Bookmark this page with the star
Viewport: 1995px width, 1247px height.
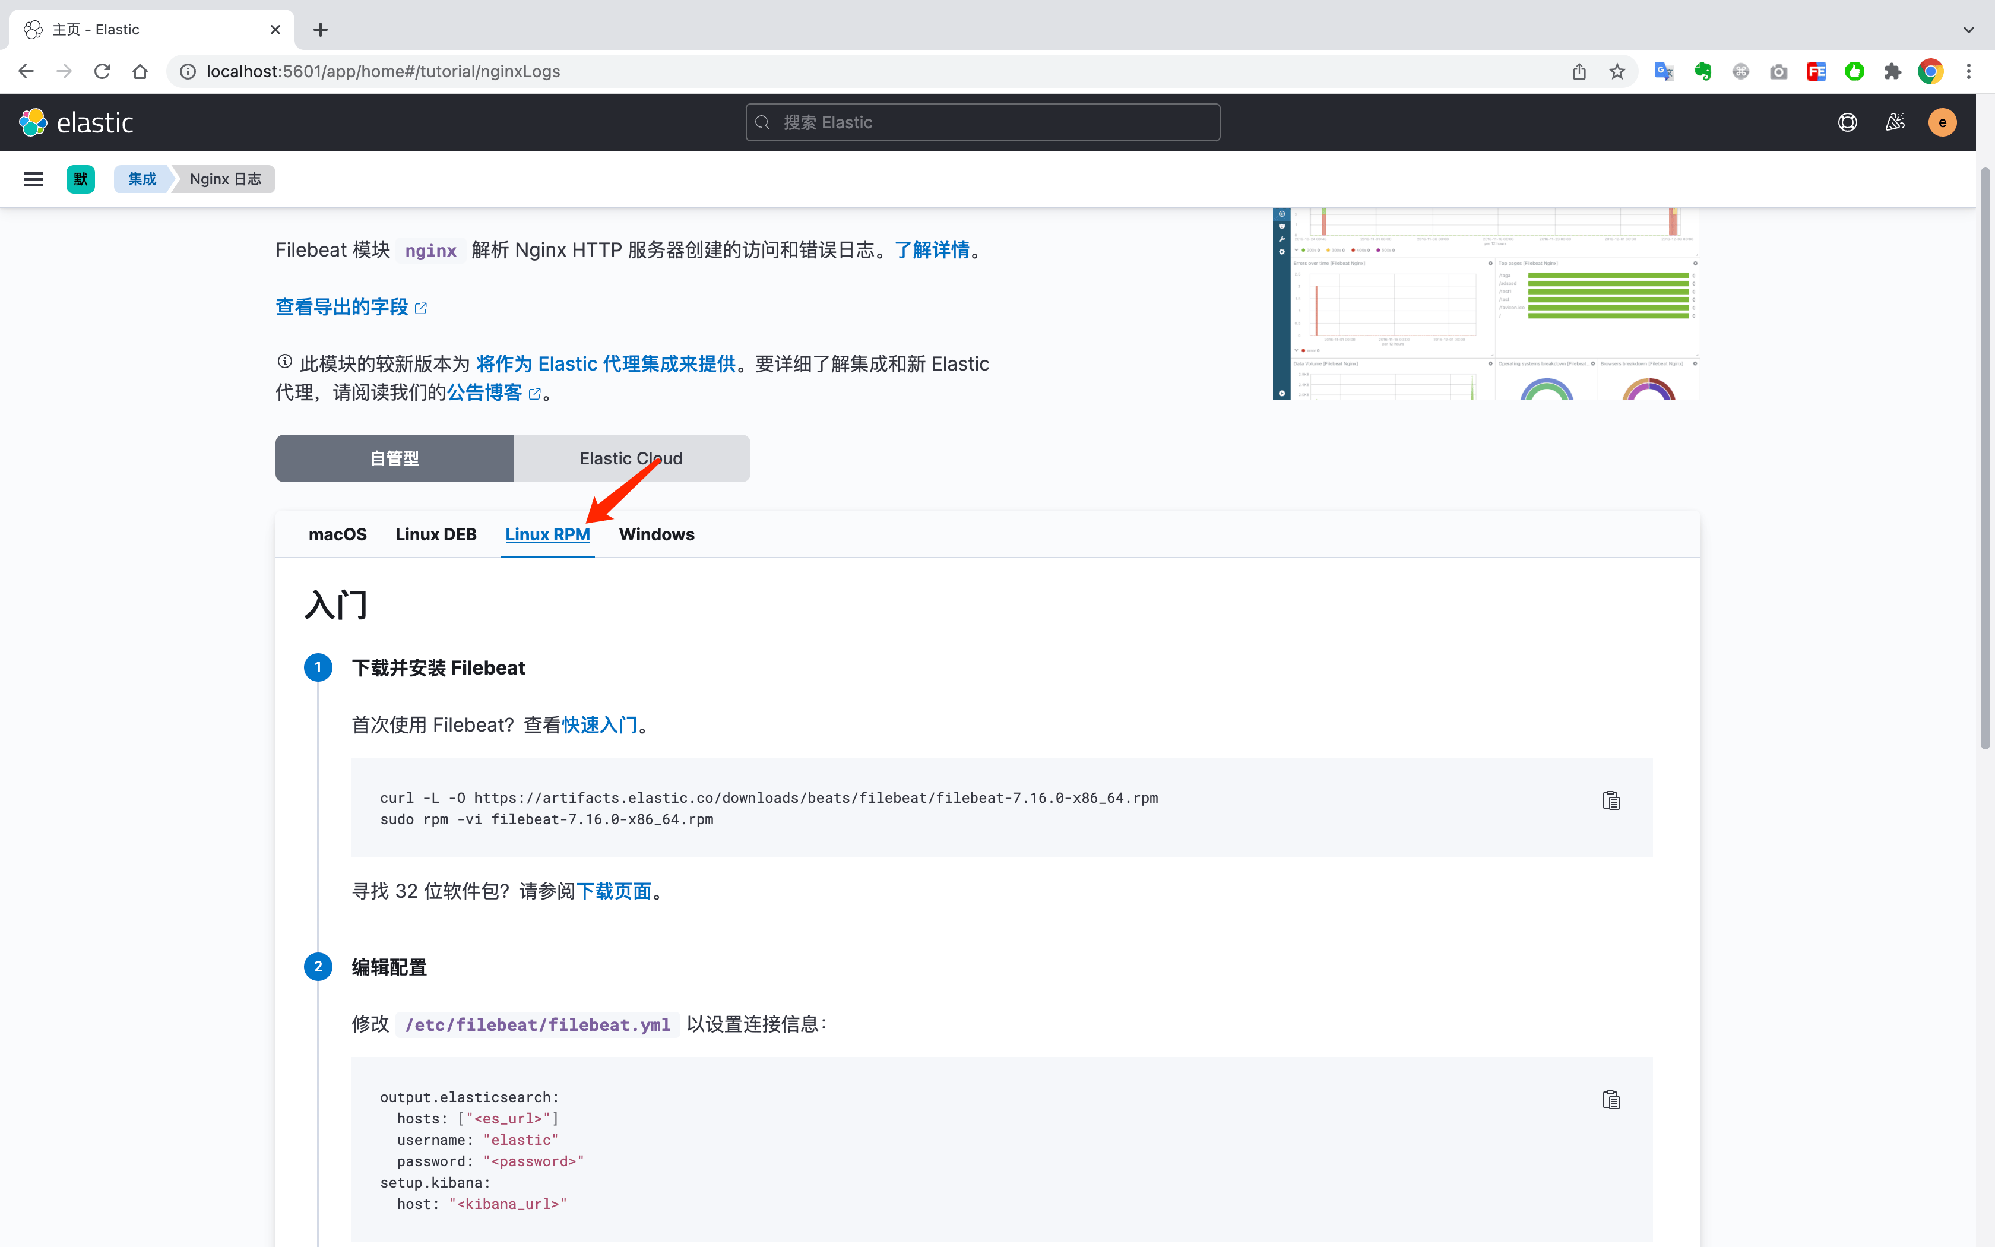[1617, 72]
